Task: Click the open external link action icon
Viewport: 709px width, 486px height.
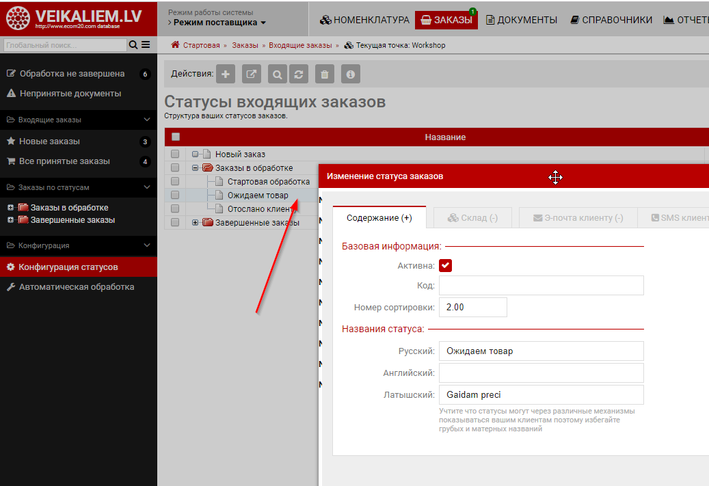Action: 251,75
